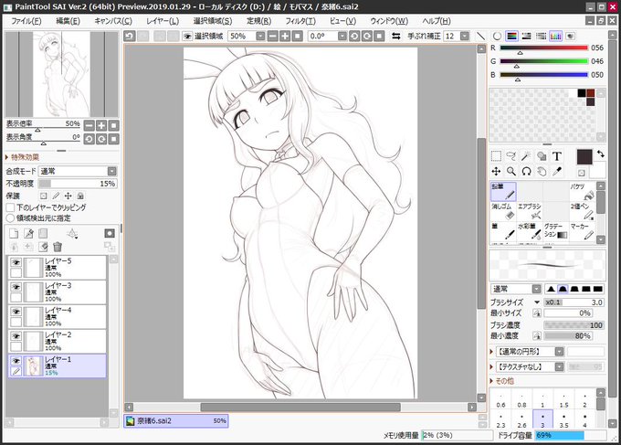Enable the selection source radio option
Screen dimensions: 621x445
click(10, 218)
